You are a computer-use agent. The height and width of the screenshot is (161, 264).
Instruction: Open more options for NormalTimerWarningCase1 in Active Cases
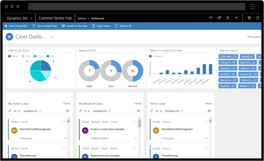pos(206,122)
